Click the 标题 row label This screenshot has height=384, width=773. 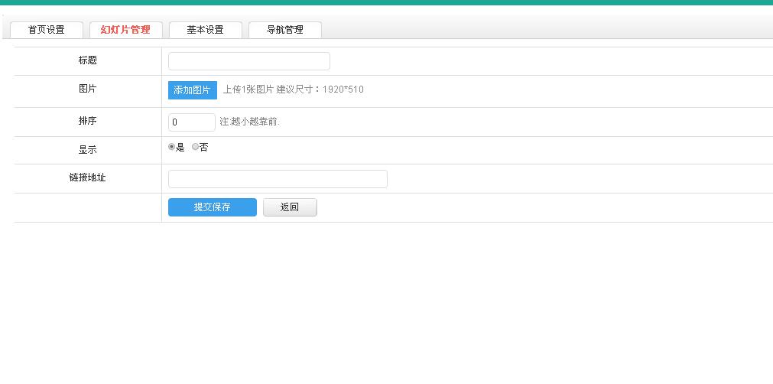pyautogui.click(x=87, y=60)
